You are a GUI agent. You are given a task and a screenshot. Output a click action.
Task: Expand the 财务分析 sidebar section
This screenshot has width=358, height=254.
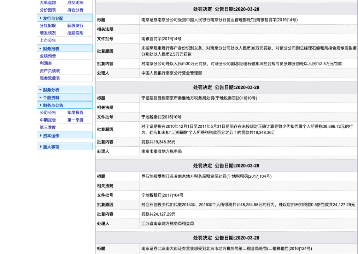[51, 90]
